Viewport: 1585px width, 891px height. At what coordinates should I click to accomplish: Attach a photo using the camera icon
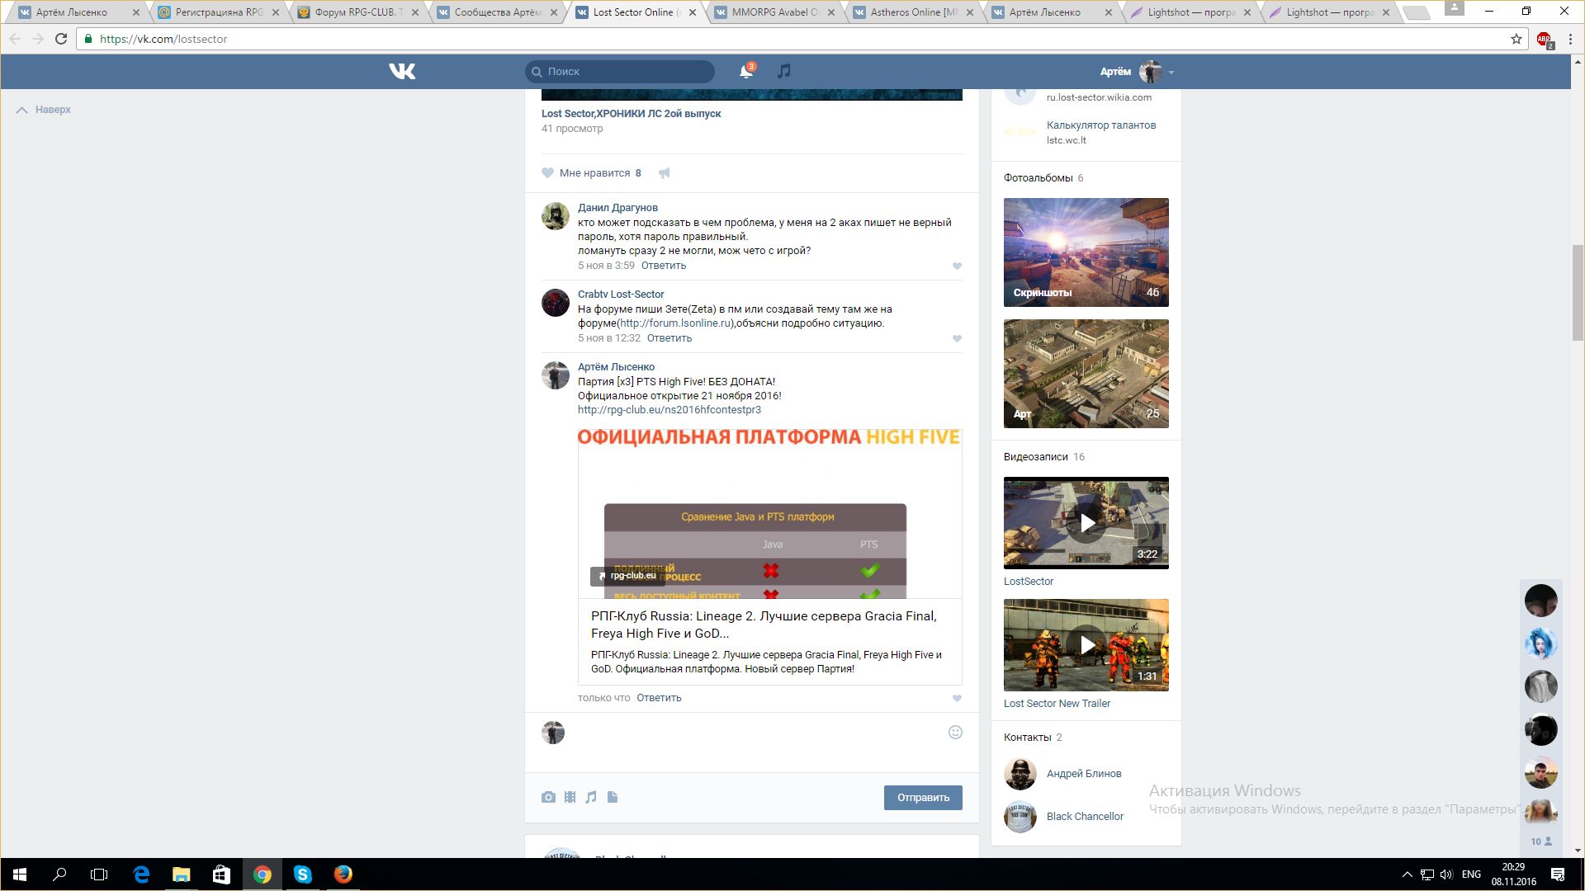coord(548,797)
